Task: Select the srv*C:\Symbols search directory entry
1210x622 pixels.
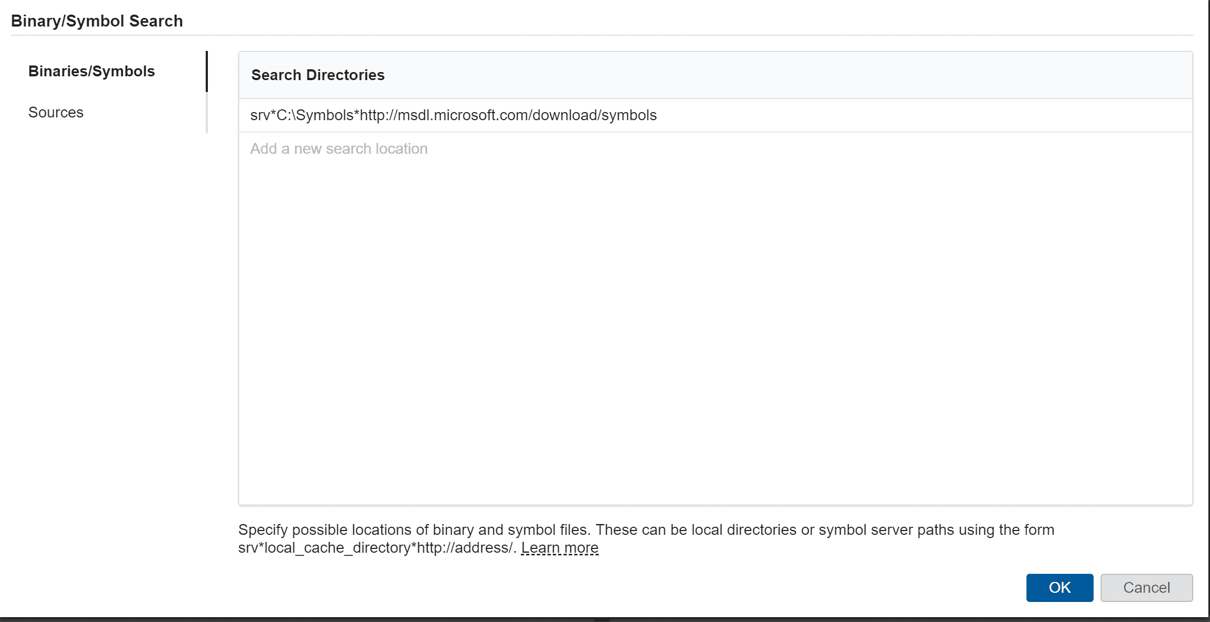Action: point(453,115)
